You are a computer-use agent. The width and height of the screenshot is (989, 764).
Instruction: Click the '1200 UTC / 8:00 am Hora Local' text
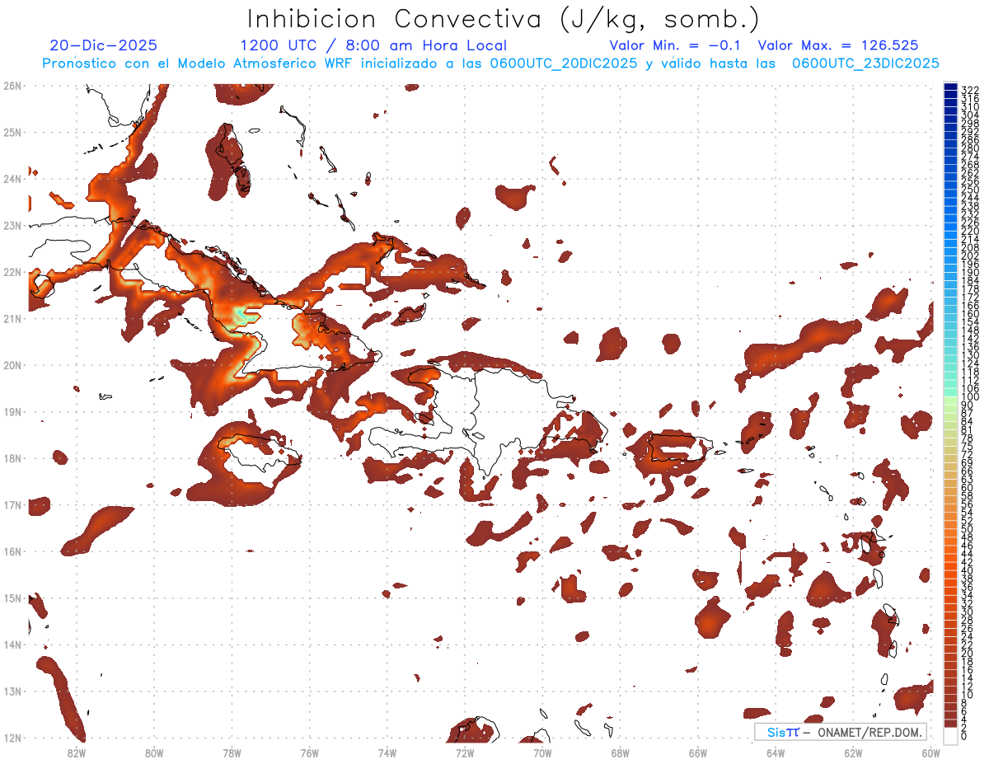(373, 45)
